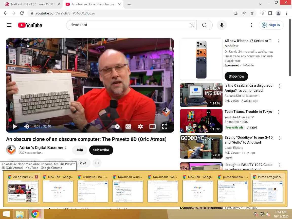Open Is the Casablanca a disguised Amiga title
The image size is (292, 219).
[x=248, y=88]
